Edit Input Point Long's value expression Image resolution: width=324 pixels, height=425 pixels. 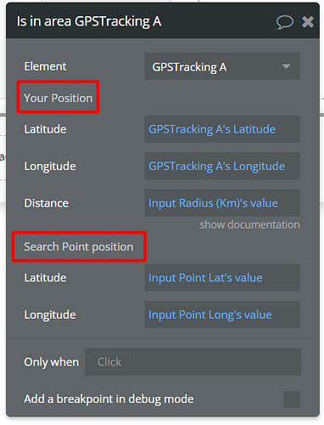coord(222,314)
